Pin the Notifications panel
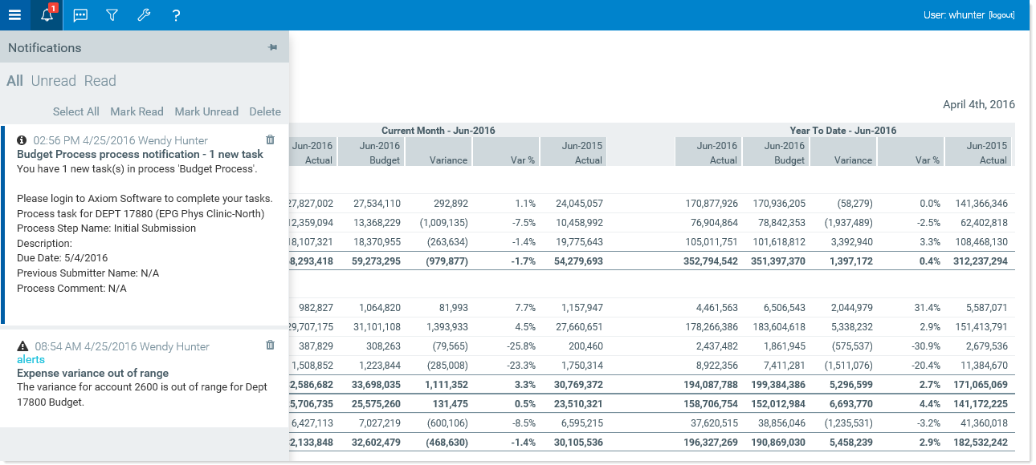 point(273,48)
